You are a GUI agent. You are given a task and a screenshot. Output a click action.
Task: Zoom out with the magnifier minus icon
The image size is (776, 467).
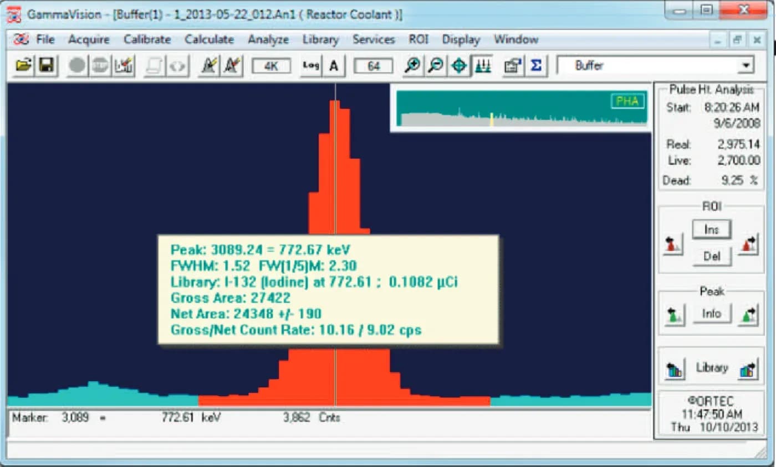436,66
